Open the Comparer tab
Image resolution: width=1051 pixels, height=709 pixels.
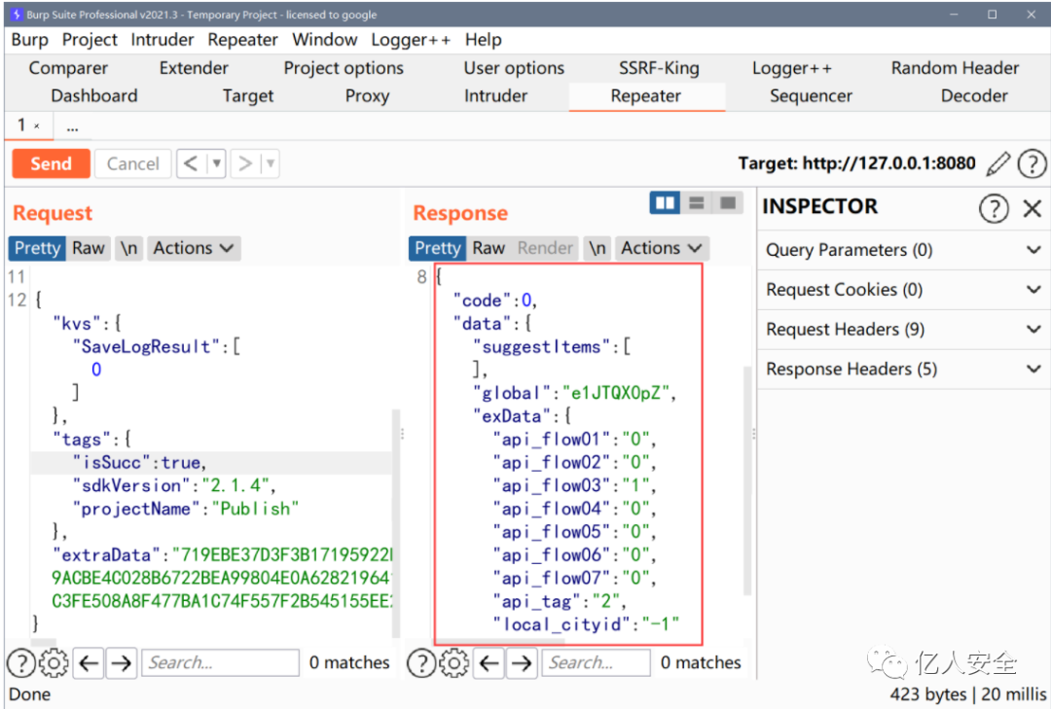pos(68,68)
